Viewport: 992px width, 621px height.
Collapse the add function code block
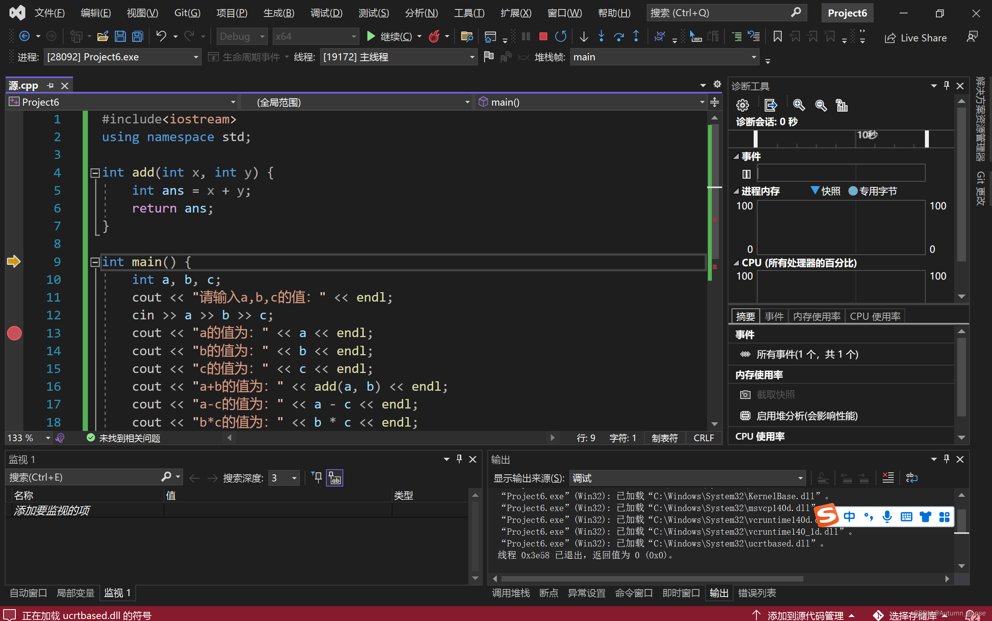coord(95,173)
